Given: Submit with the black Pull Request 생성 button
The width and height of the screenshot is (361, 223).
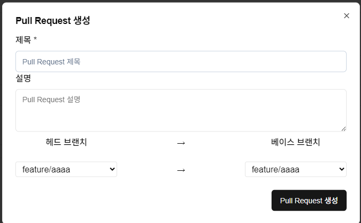Looking at the screenshot, I should point(309,200).
